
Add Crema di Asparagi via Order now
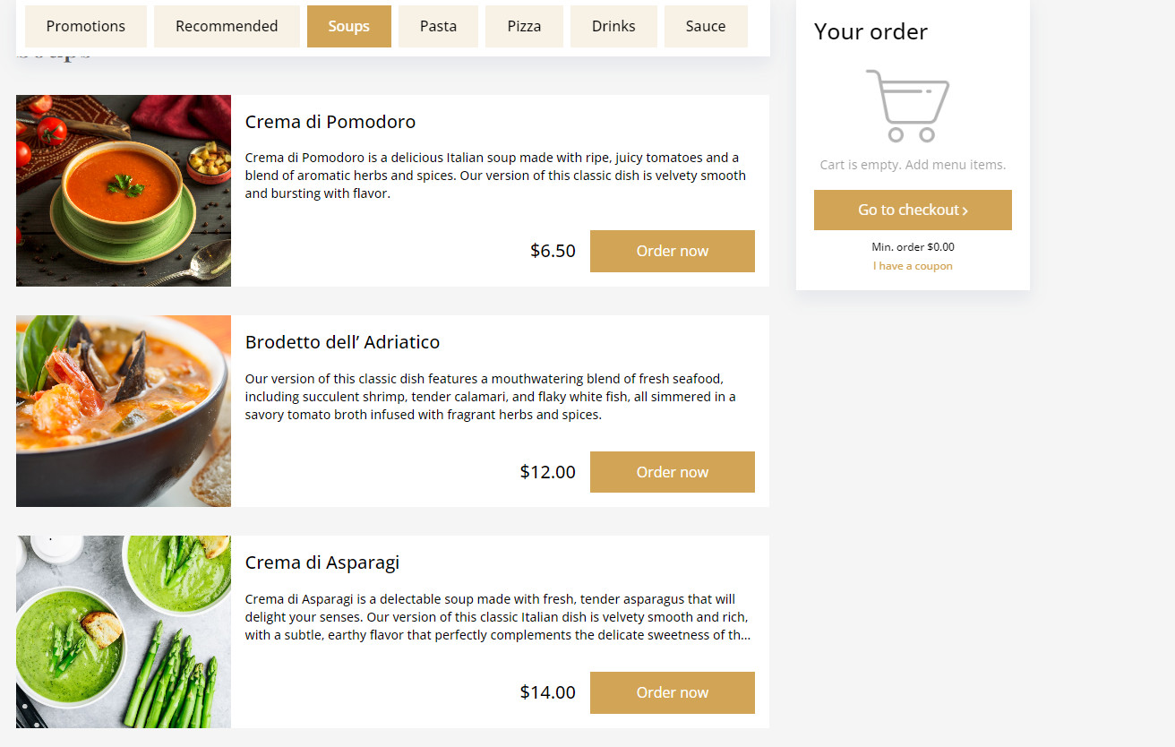[x=673, y=692]
